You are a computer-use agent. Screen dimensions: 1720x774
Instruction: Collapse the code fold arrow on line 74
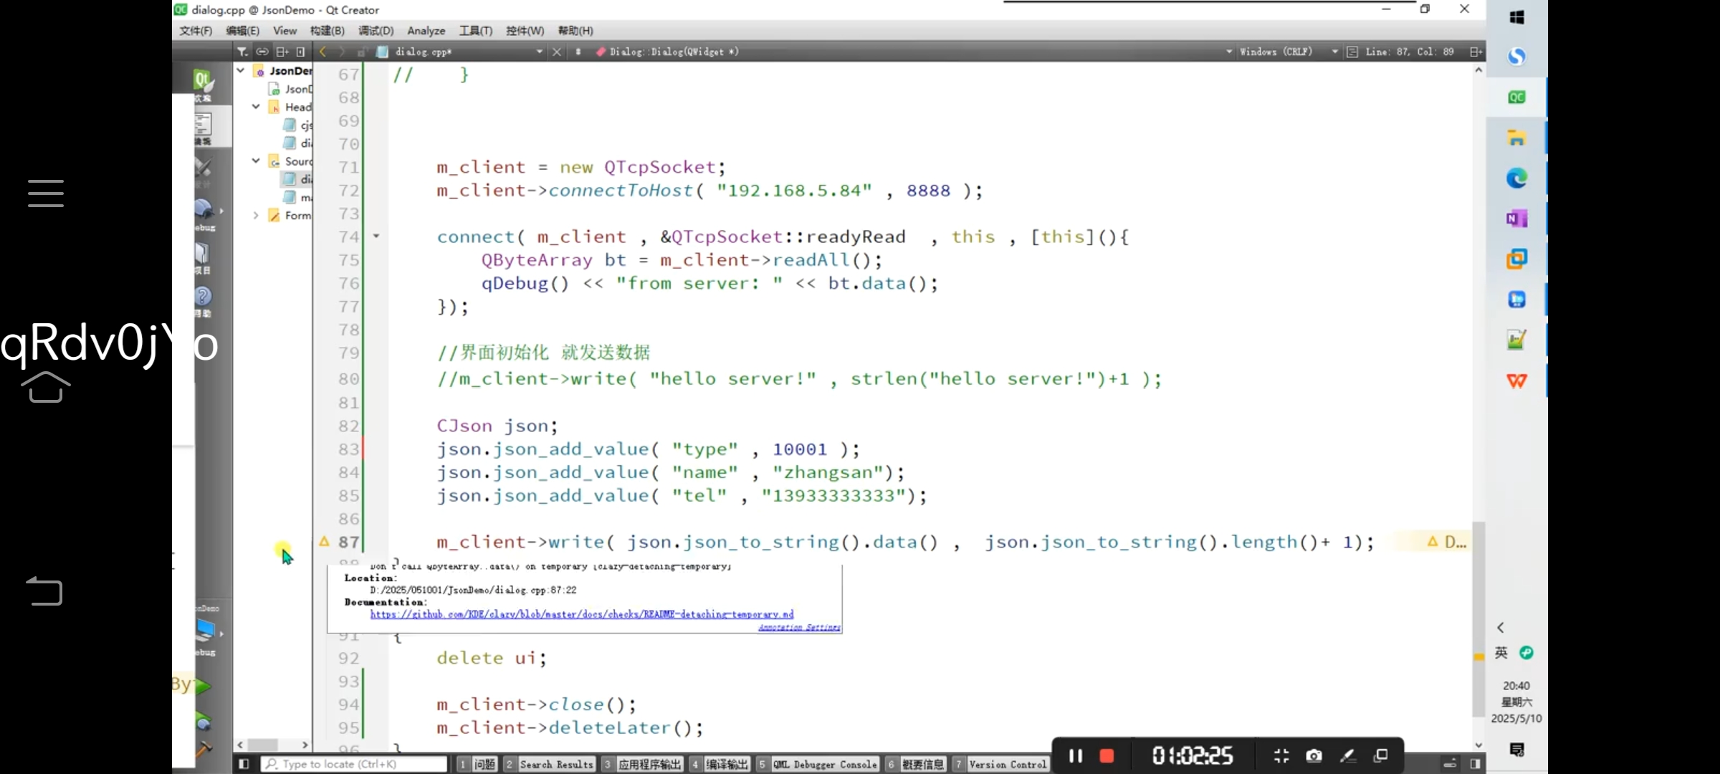[376, 236]
